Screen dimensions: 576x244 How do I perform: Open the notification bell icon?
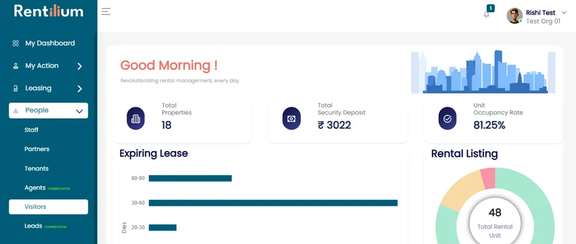pos(487,15)
